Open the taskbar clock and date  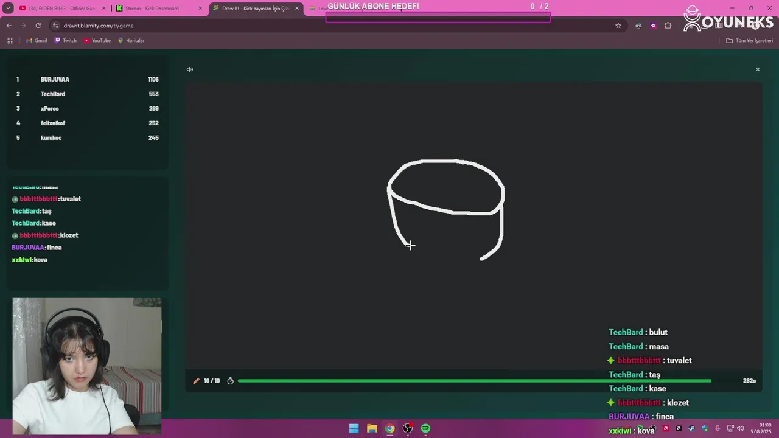761,428
